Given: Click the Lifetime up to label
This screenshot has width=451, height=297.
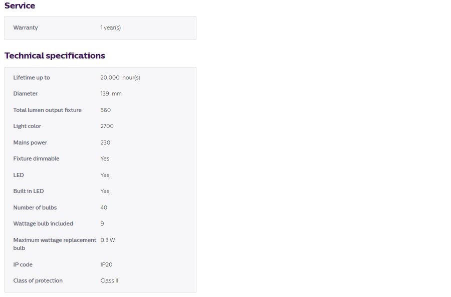Looking at the screenshot, I should [x=32, y=77].
